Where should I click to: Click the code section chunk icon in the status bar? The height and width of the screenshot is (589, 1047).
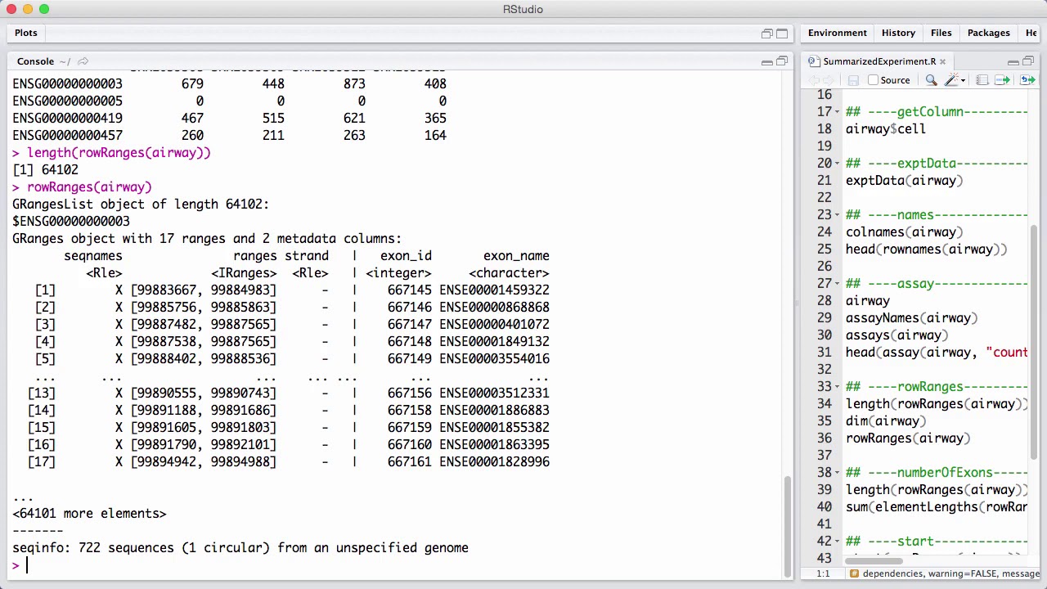[x=854, y=573]
